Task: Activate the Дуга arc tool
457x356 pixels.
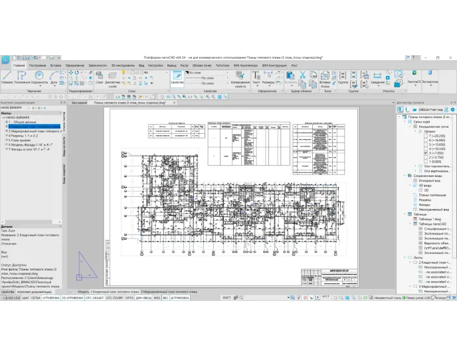Action: [54, 78]
